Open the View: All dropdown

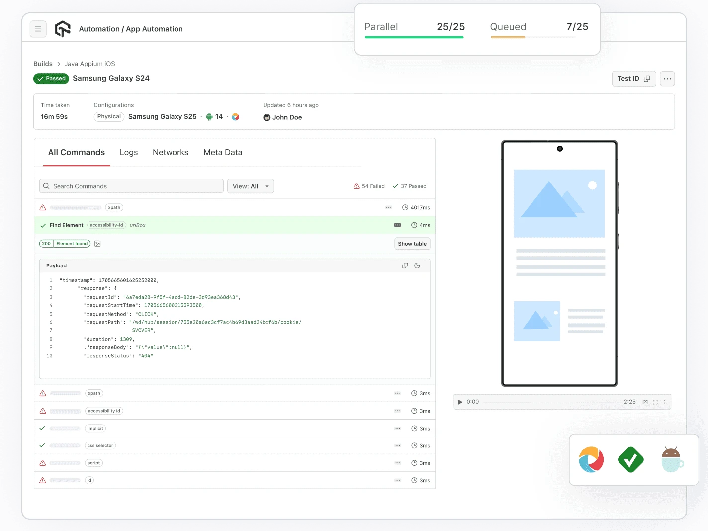[251, 186]
